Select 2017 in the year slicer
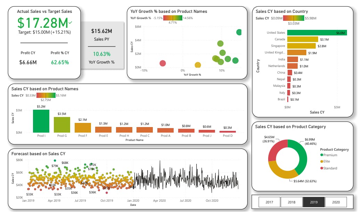364x218 pixels. coord(270,202)
